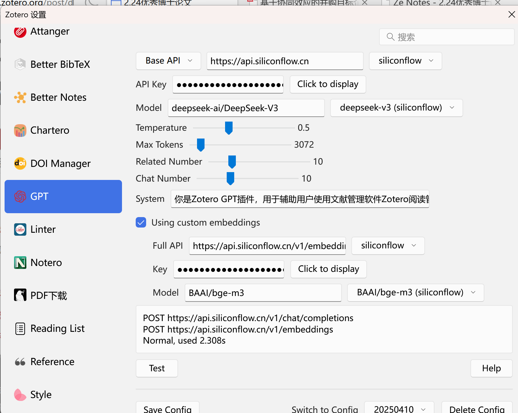This screenshot has height=413, width=518.
Task: Click the search magnifier icon
Action: point(390,37)
